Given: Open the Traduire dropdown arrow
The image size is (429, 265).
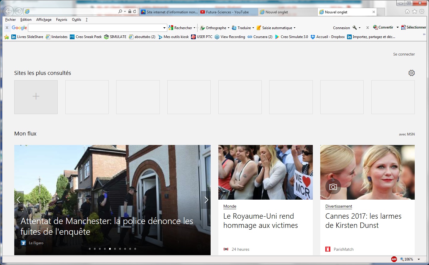Looking at the screenshot, I should tap(253, 28).
